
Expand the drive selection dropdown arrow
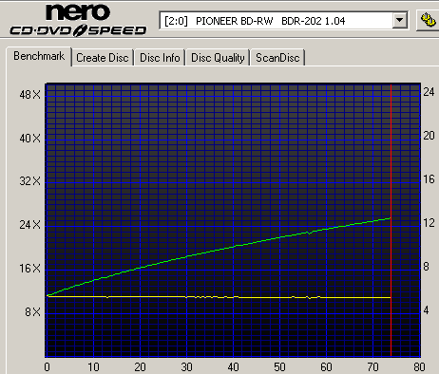click(x=400, y=21)
